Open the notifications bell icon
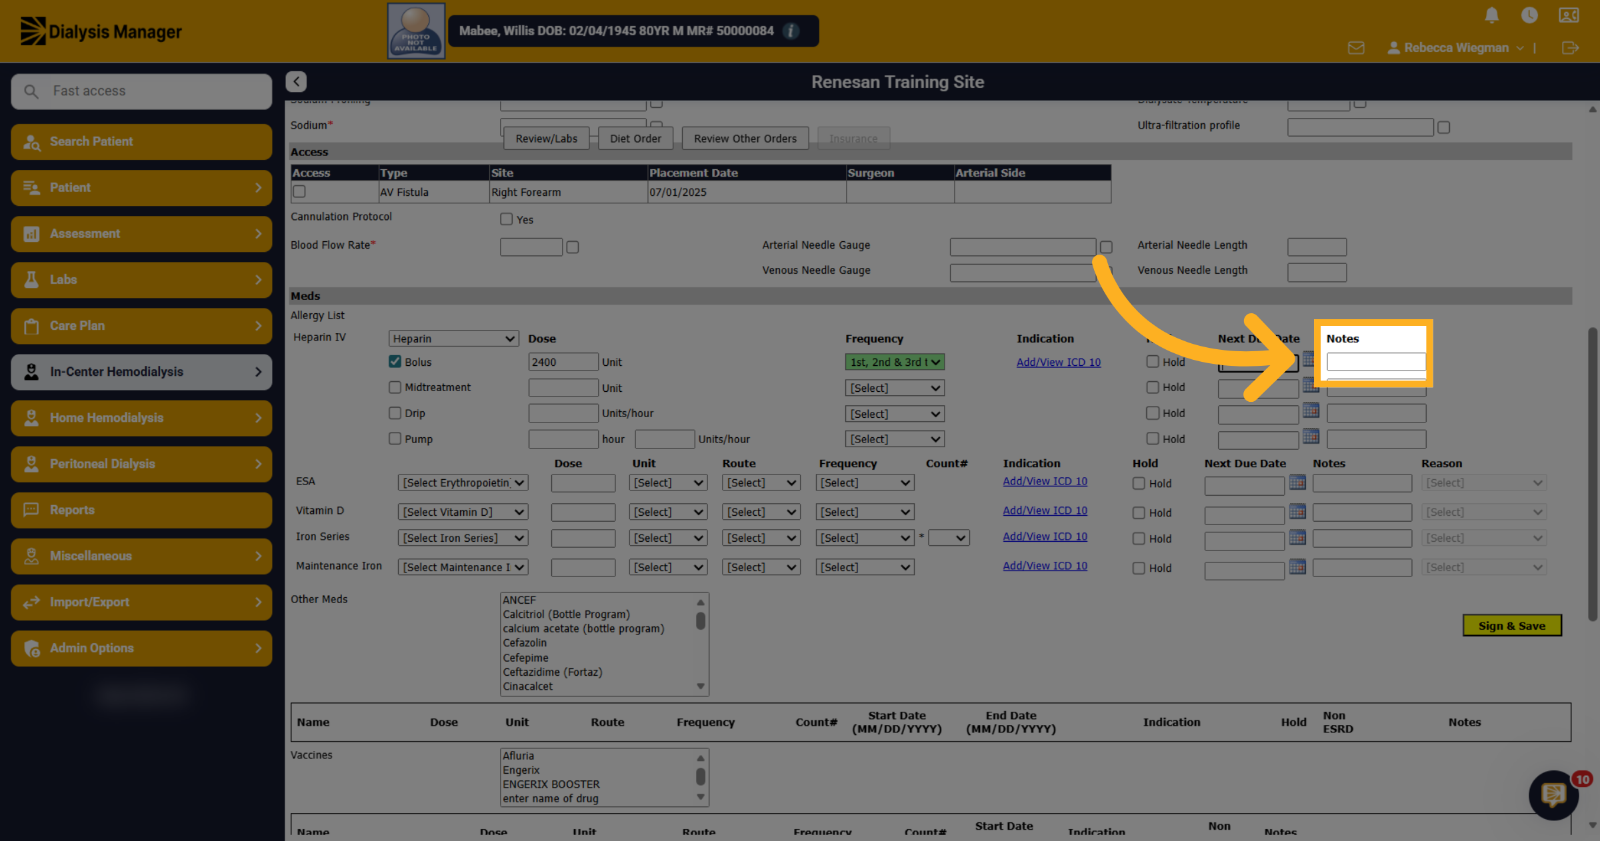 [x=1492, y=15]
